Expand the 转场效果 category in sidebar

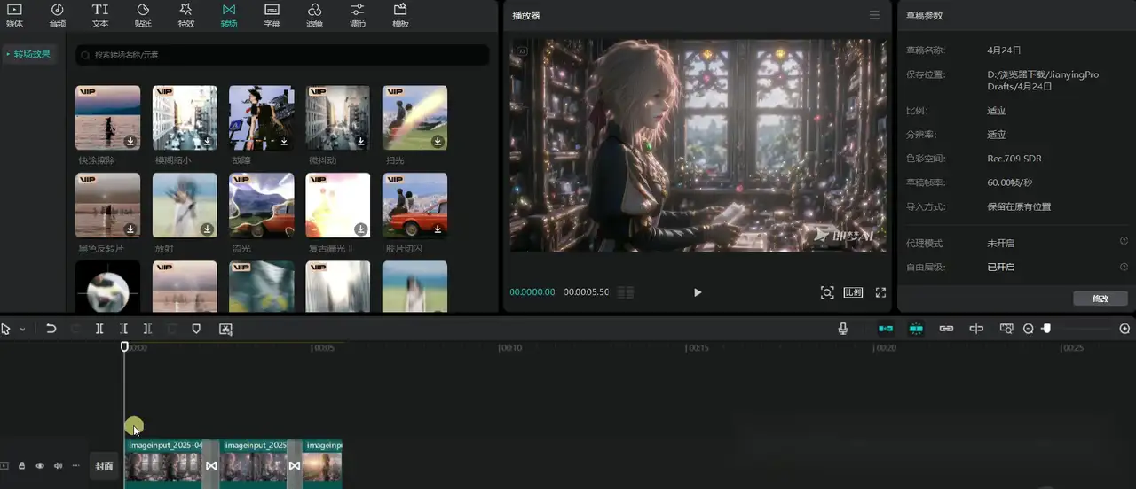click(29, 54)
